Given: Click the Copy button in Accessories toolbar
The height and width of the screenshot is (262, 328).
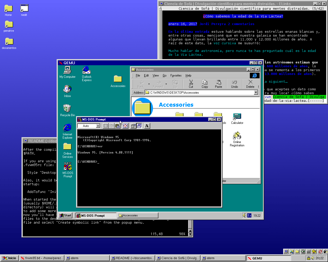Looking at the screenshot, I should (205, 84).
